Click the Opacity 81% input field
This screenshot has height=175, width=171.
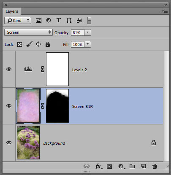[x=78, y=32]
